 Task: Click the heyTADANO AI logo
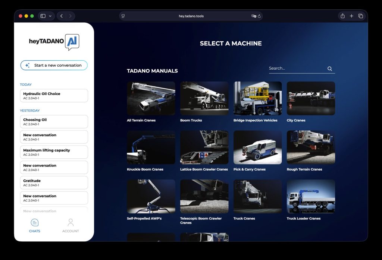click(54, 42)
